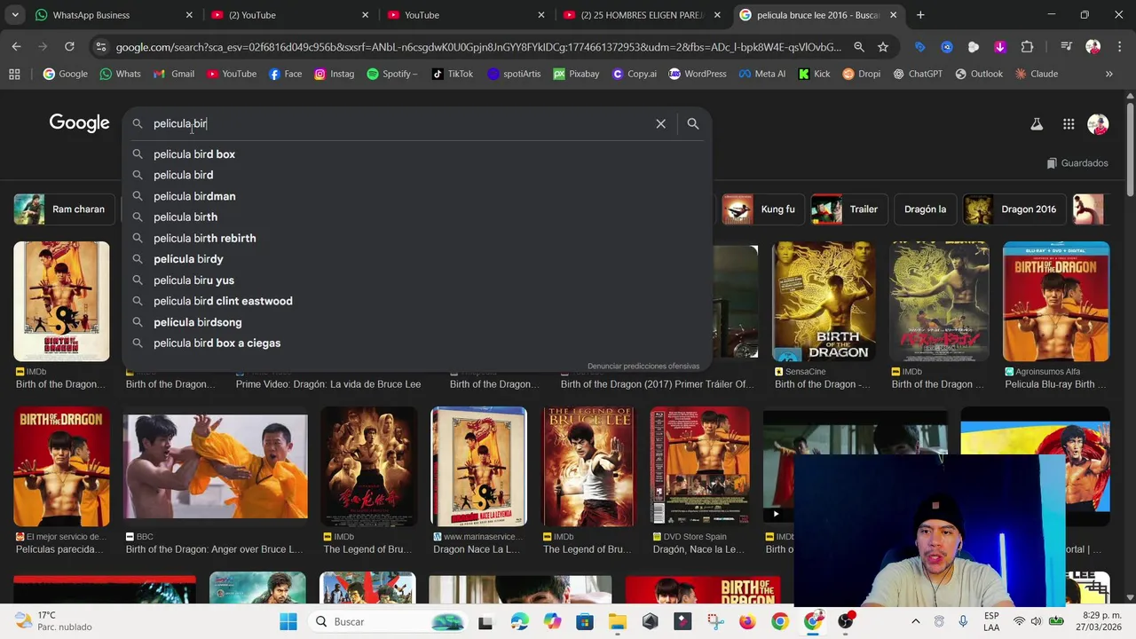Click Denunciar predicciones ofensivas link
The image size is (1136, 639).
[643, 366]
